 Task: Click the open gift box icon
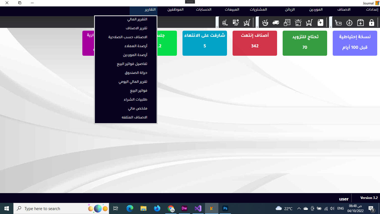(x=297, y=22)
